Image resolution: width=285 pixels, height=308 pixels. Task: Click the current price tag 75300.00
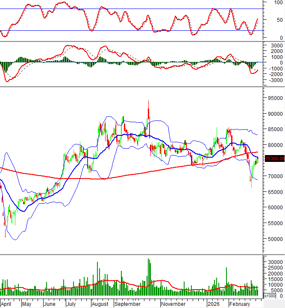(x=274, y=159)
